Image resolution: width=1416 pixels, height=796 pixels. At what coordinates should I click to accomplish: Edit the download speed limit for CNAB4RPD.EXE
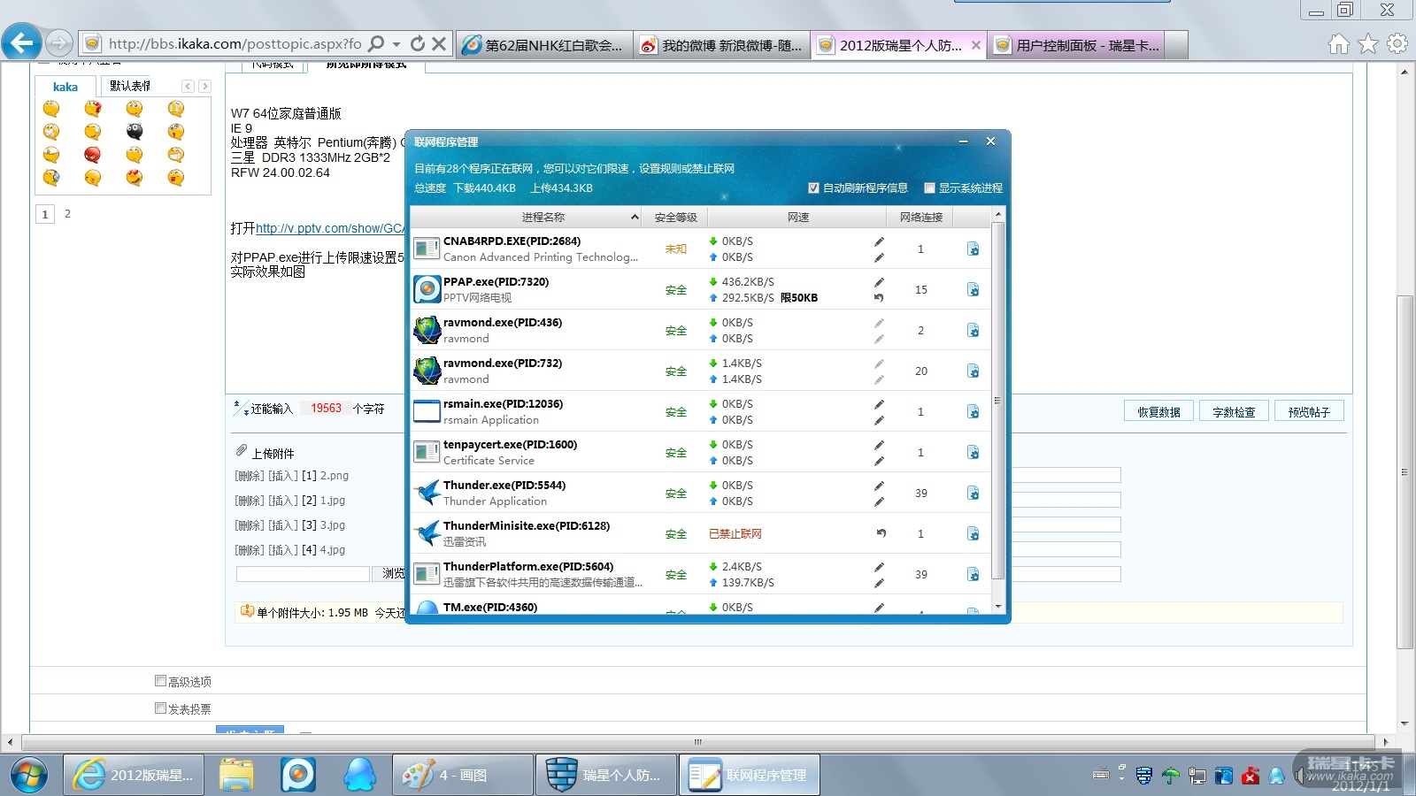click(x=879, y=241)
